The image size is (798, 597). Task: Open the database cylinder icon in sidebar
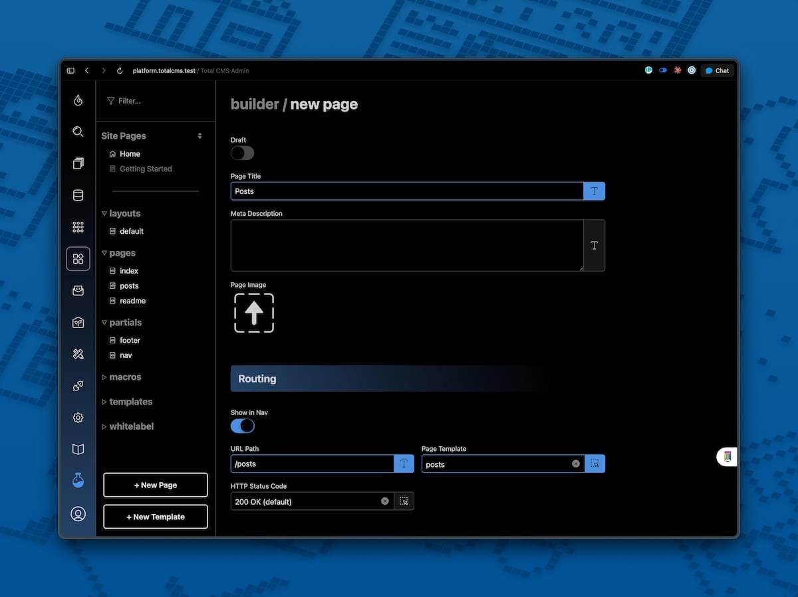click(78, 195)
